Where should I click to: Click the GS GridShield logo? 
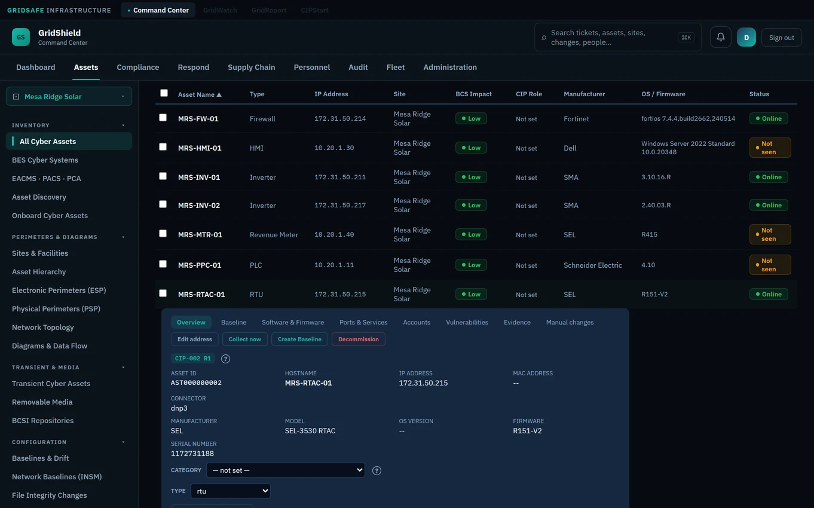coord(21,37)
